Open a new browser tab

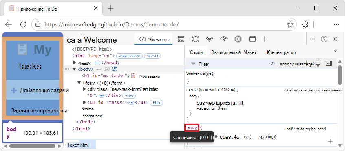tap(111, 9)
